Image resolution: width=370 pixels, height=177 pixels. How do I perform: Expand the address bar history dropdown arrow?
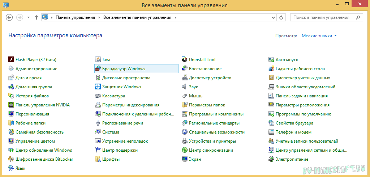273,17
